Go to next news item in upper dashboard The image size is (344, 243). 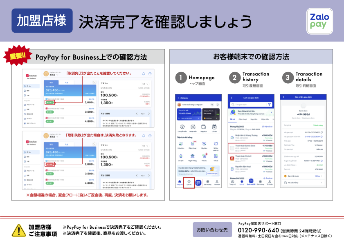click(149, 114)
